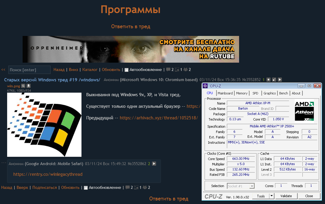This screenshot has width=325, height=204.
Task: Click the Core Speed value 663.00 MHz
Action: click(x=241, y=159)
